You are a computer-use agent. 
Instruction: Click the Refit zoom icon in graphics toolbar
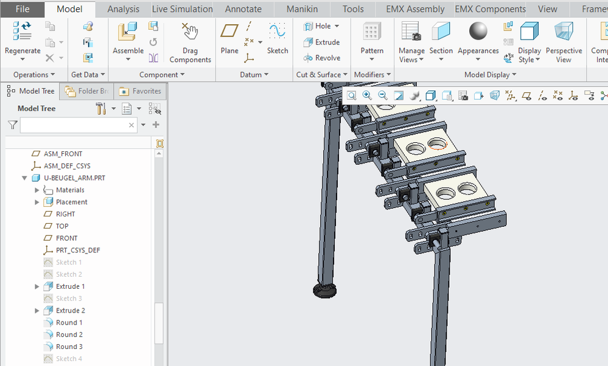(x=352, y=95)
